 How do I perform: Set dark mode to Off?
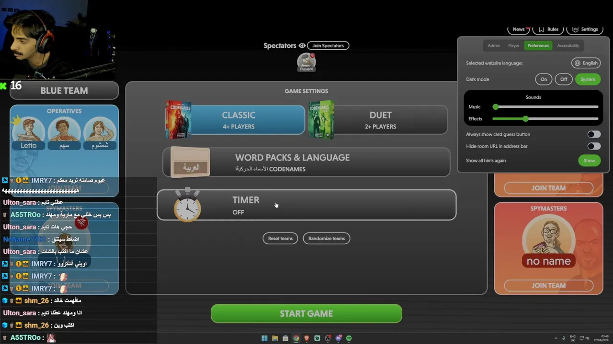tap(564, 79)
